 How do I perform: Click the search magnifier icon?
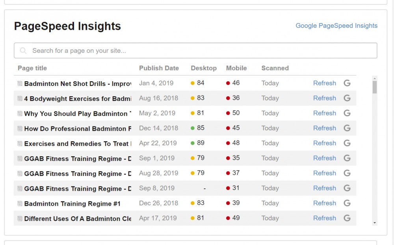pos(23,51)
